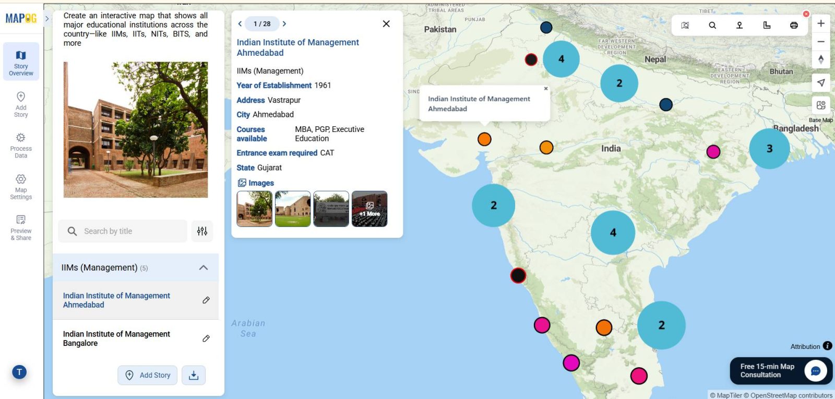Viewport: 835px width, 399px height.
Task: Reset map bearing with compass icon
Action: [821, 59]
